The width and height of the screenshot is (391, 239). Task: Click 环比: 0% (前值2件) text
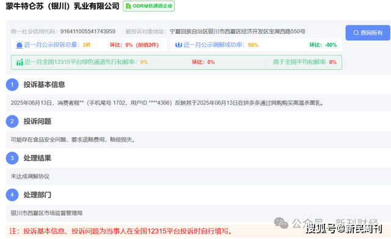134,45
